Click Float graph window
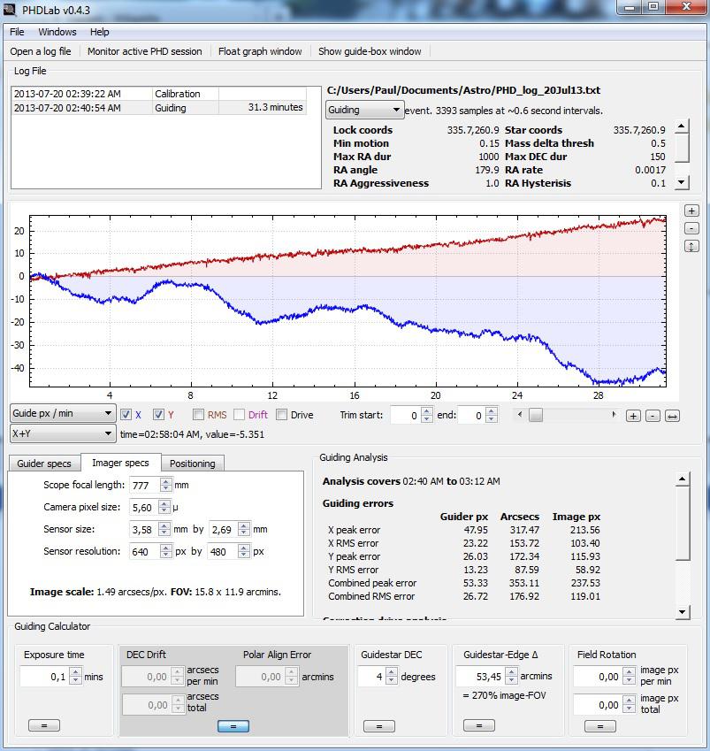 260,51
